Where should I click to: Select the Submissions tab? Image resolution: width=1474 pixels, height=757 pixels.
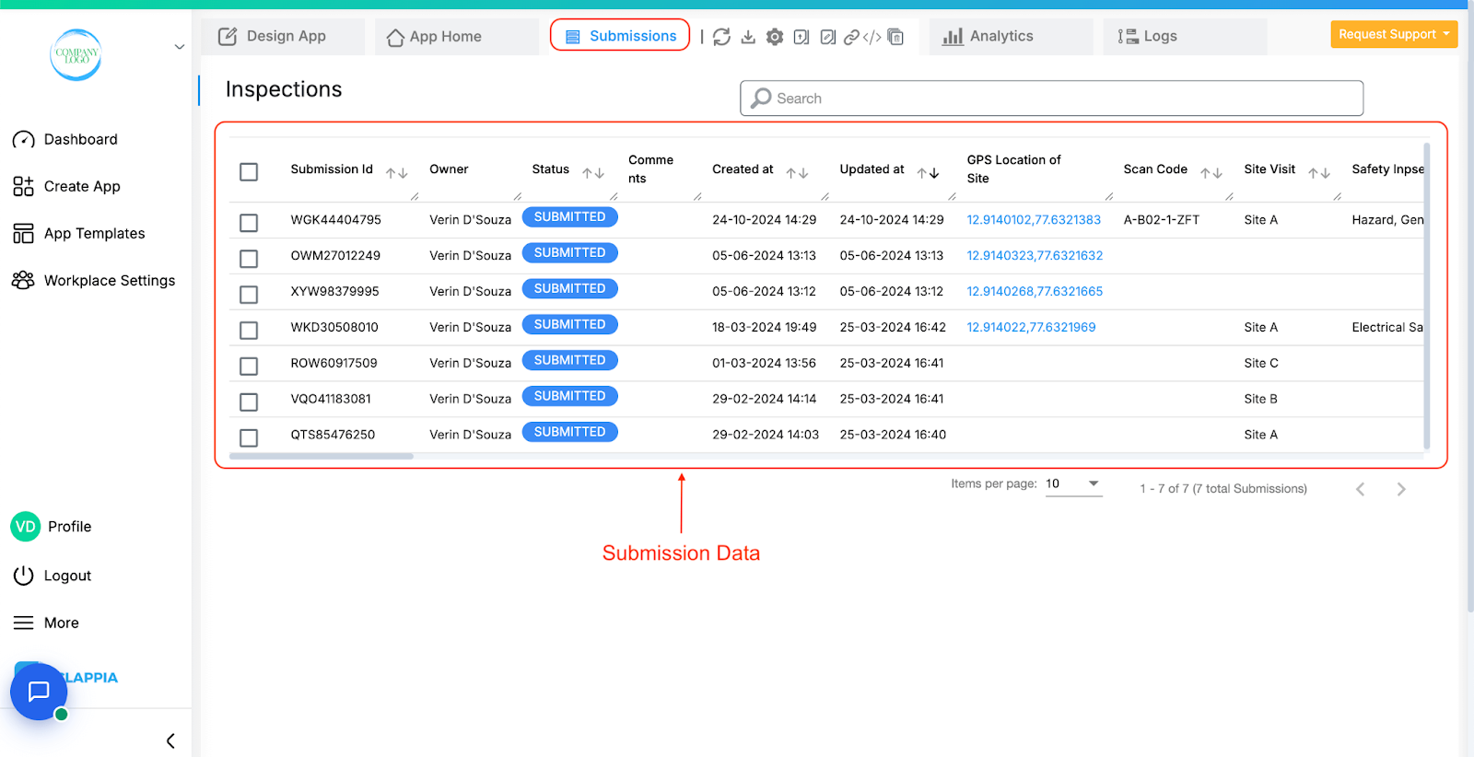[620, 36]
